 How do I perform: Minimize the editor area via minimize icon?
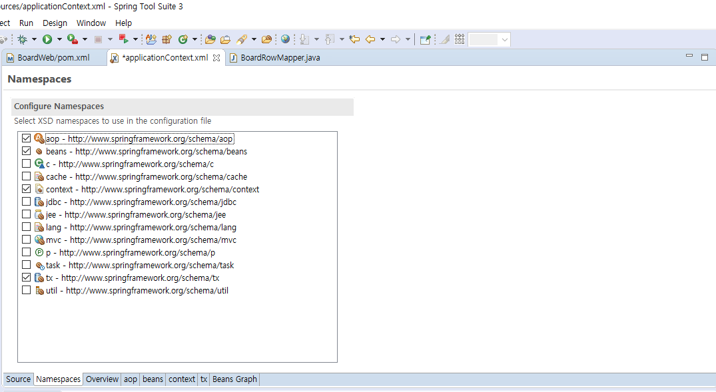pyautogui.click(x=689, y=56)
